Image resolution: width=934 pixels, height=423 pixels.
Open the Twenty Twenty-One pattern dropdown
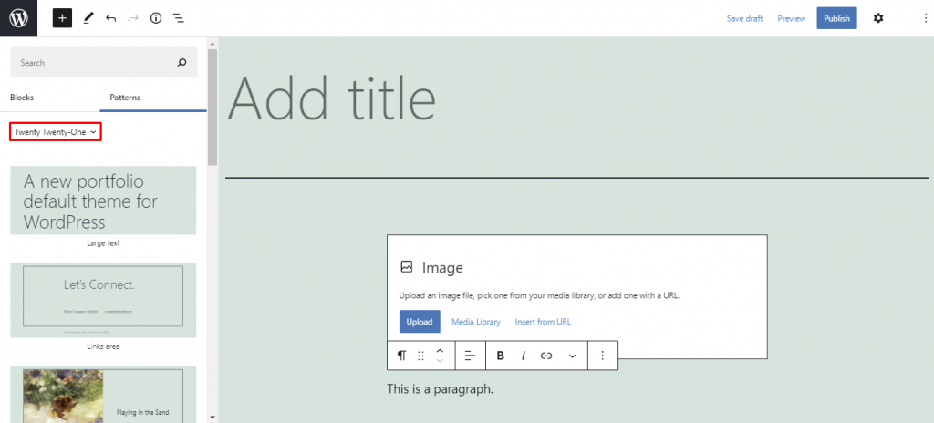point(56,132)
